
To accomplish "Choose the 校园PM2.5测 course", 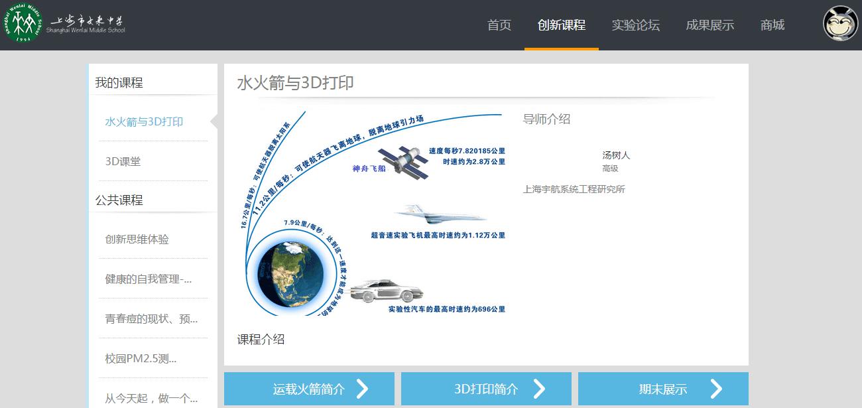I will click(141, 359).
